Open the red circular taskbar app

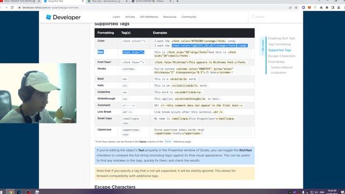pos(28,192)
